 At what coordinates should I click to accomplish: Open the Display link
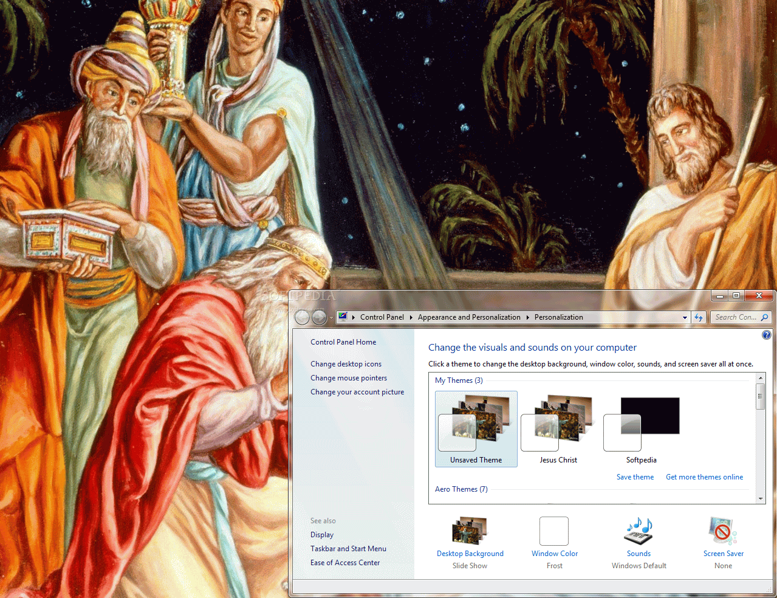(322, 535)
